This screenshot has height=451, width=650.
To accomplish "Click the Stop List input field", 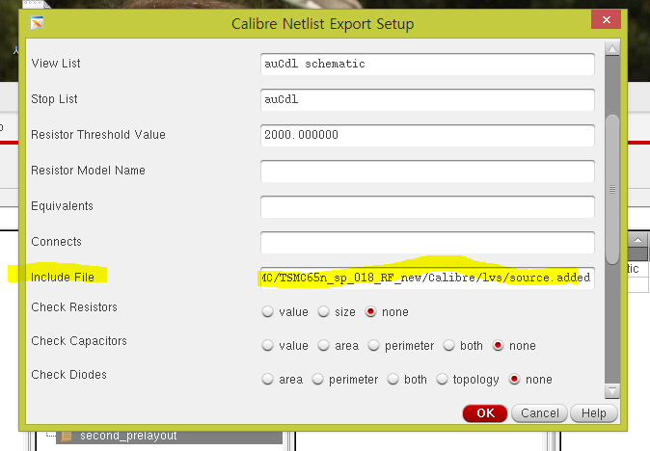I will click(427, 100).
